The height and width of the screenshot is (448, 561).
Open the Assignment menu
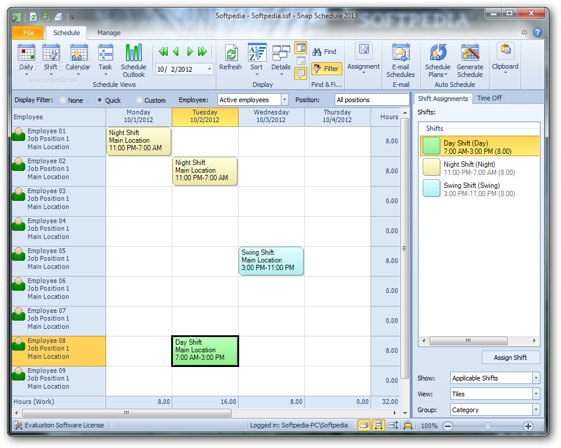point(363,58)
